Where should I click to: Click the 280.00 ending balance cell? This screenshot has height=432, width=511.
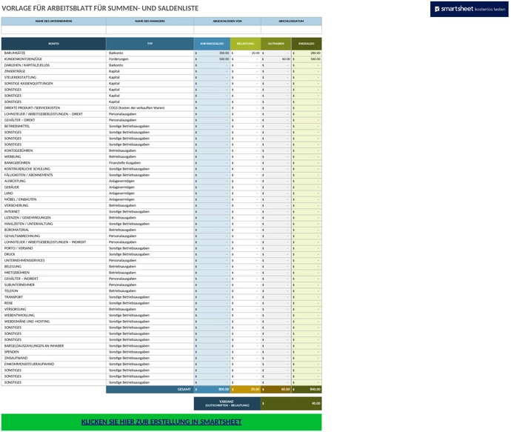(307, 53)
